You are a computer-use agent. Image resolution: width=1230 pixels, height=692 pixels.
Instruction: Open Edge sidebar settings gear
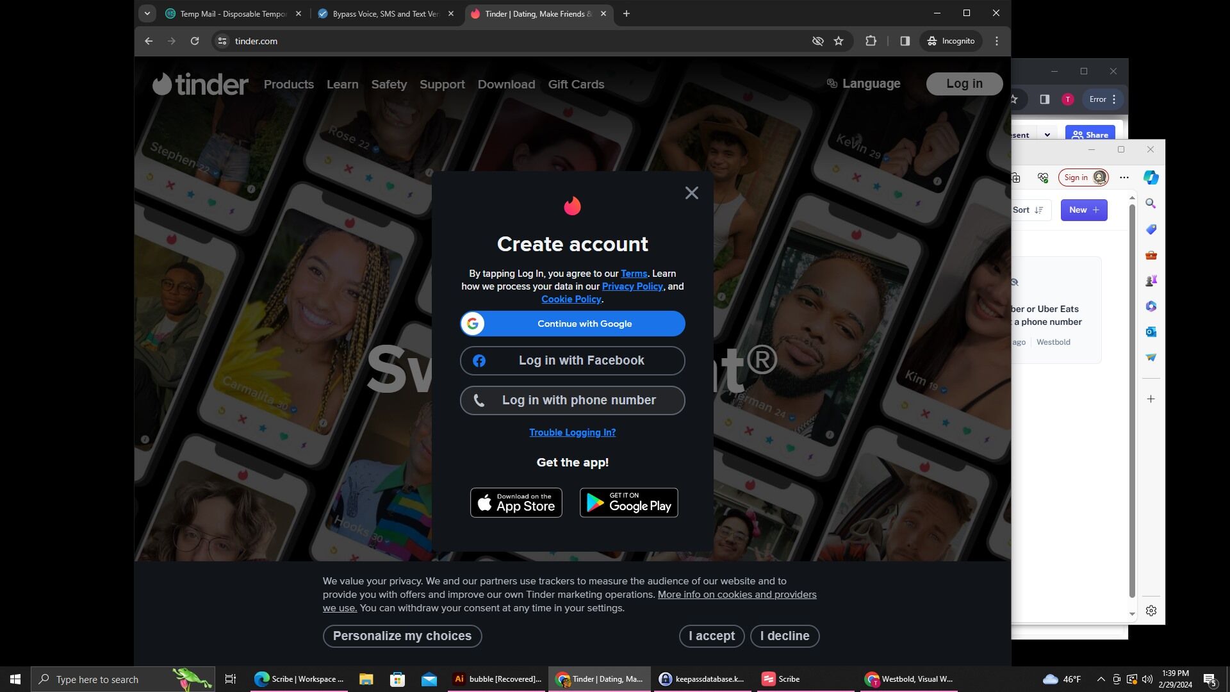pyautogui.click(x=1151, y=611)
